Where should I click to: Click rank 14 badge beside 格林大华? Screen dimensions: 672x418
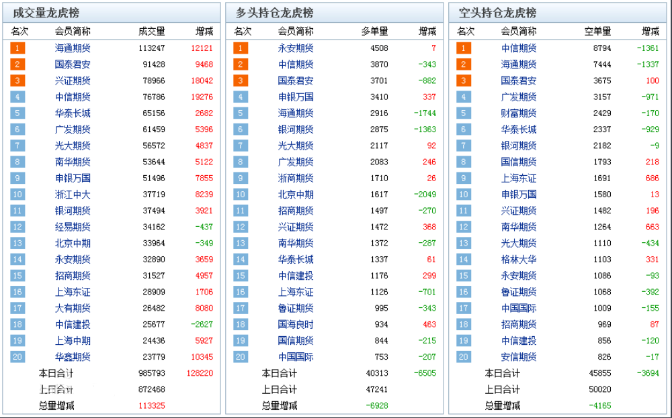pyautogui.click(x=464, y=259)
